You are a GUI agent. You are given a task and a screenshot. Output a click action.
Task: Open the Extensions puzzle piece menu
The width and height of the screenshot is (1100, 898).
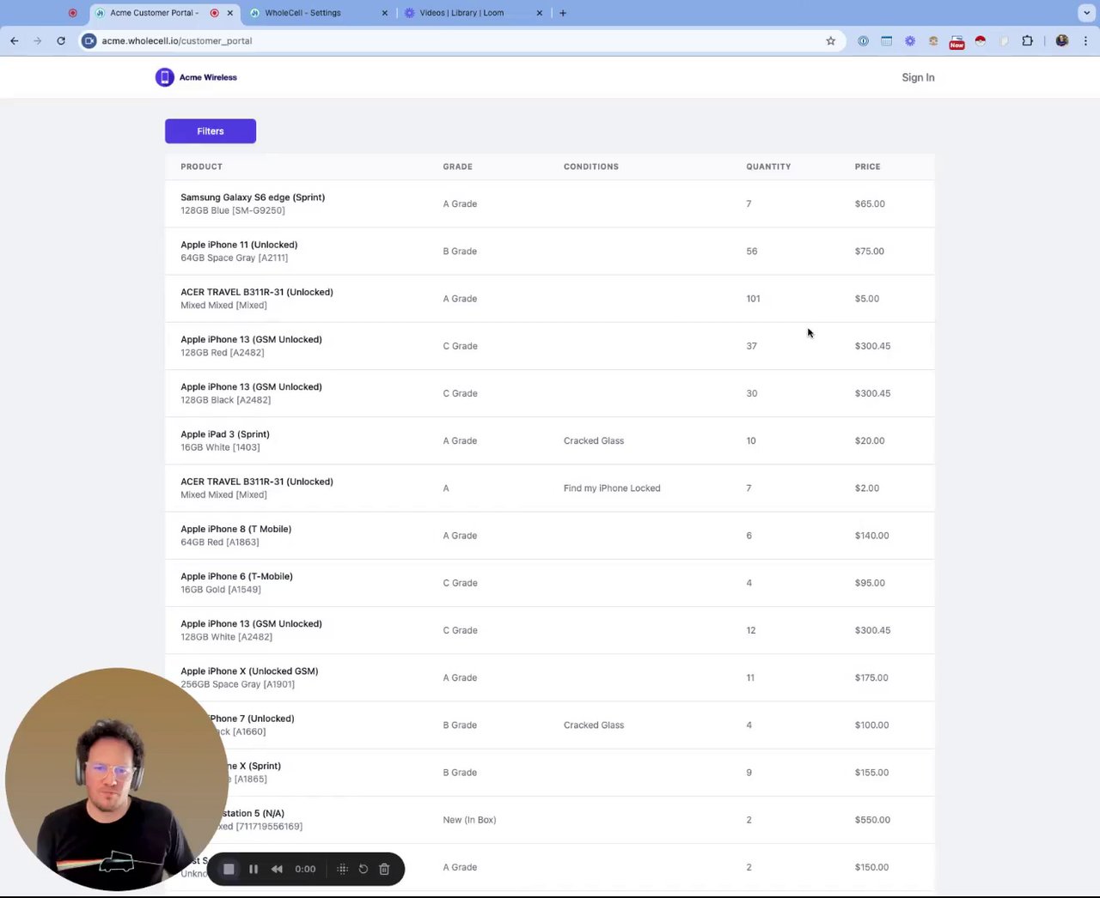[x=1027, y=40]
